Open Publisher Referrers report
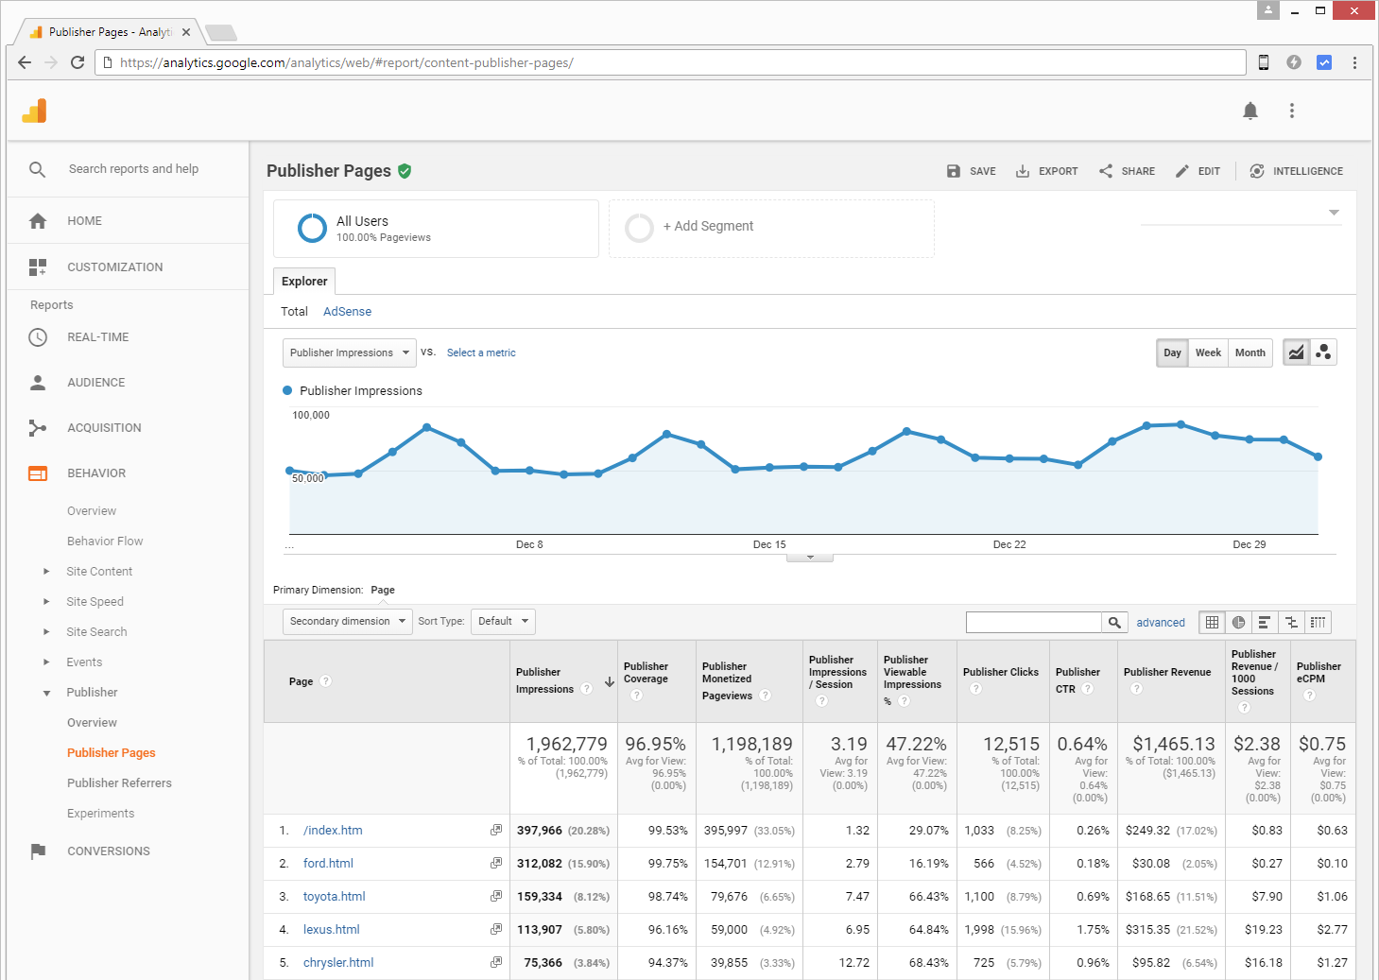 119,782
